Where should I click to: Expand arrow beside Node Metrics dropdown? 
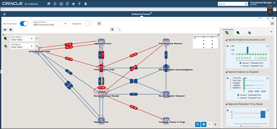click(x=37, y=39)
